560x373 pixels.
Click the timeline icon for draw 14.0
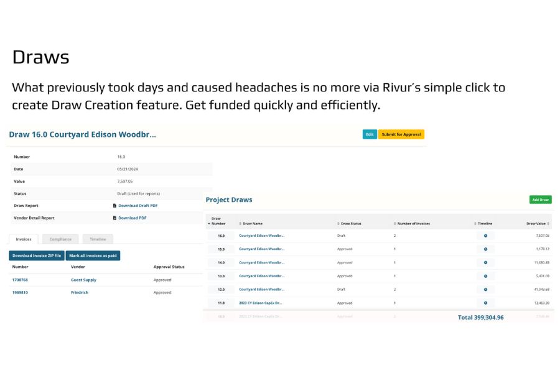pos(485,262)
